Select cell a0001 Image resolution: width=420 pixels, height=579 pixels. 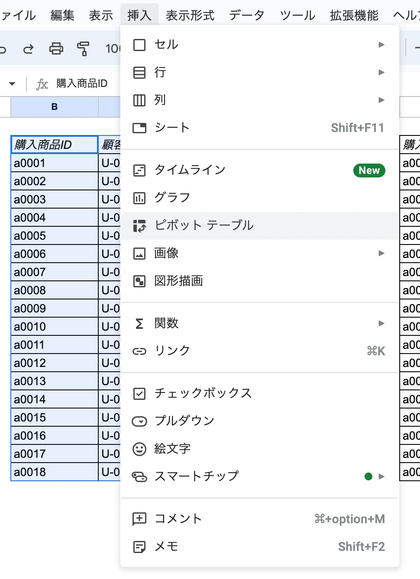pos(55,163)
